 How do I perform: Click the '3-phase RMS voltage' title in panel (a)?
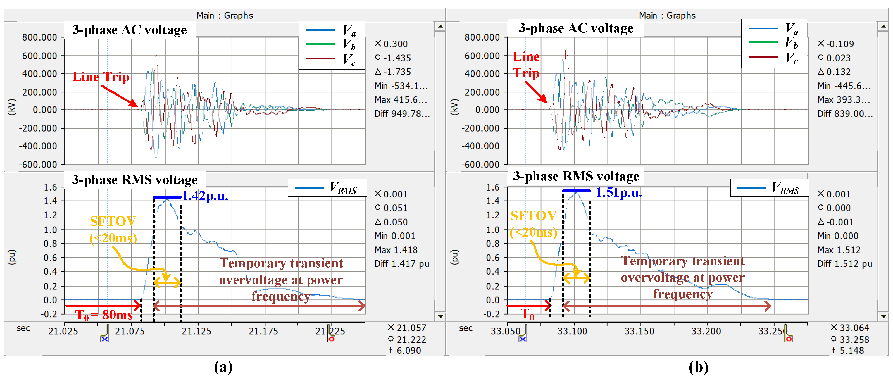(x=135, y=180)
